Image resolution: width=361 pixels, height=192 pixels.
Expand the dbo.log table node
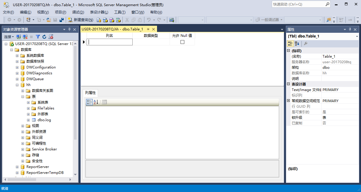tap(28, 120)
